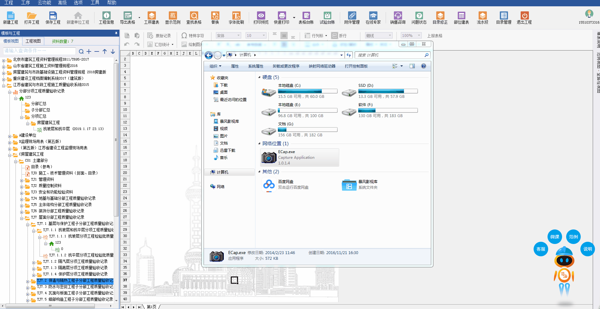Click the 客服 customer service bubble

[541, 249]
